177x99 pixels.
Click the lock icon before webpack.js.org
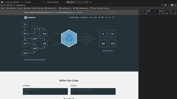[x=14, y=5]
